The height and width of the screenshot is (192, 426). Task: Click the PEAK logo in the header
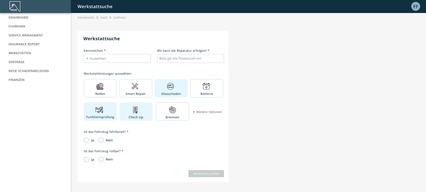[x=15, y=6]
